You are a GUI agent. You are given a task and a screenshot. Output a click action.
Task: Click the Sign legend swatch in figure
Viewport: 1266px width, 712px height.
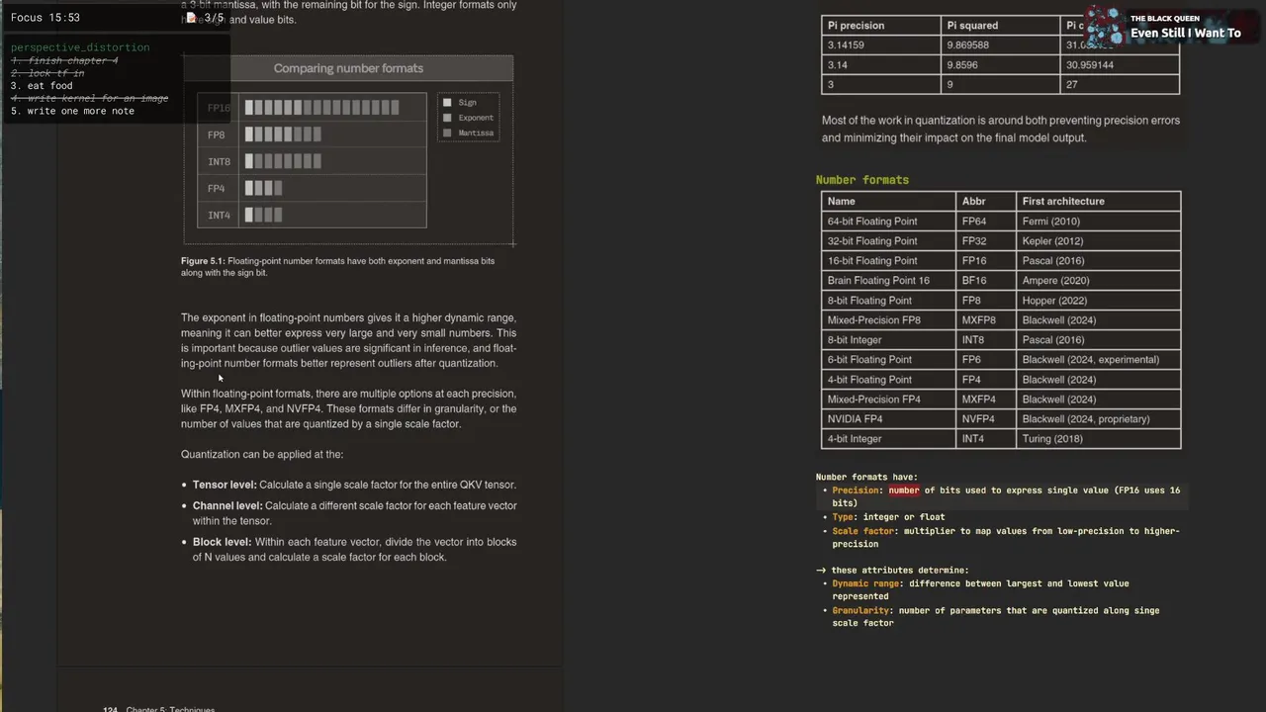pyautogui.click(x=447, y=102)
